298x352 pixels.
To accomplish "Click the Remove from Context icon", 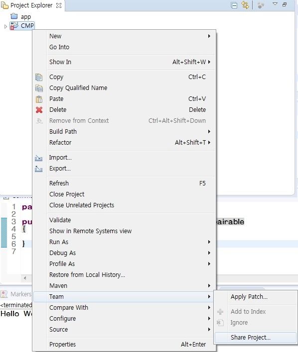I will [x=39, y=121].
